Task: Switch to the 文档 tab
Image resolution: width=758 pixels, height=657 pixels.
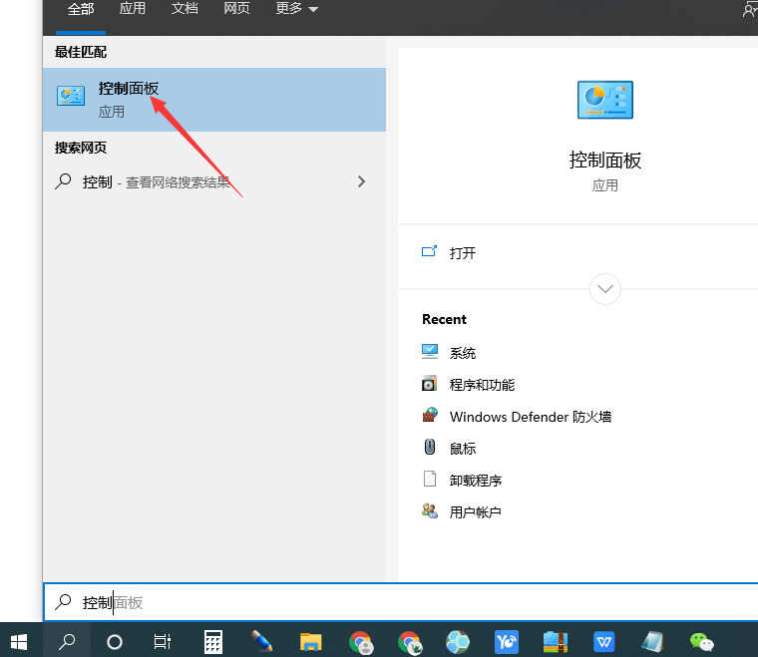Action: click(185, 9)
